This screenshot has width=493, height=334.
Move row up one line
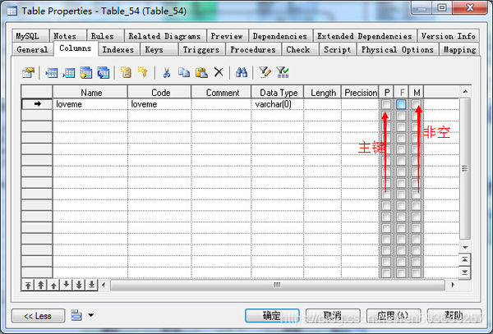coord(53,285)
